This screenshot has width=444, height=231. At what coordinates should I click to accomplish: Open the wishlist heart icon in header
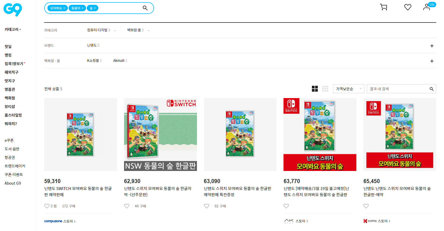point(408,7)
